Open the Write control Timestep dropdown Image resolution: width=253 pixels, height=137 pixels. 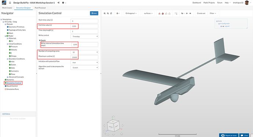click(x=84, y=37)
